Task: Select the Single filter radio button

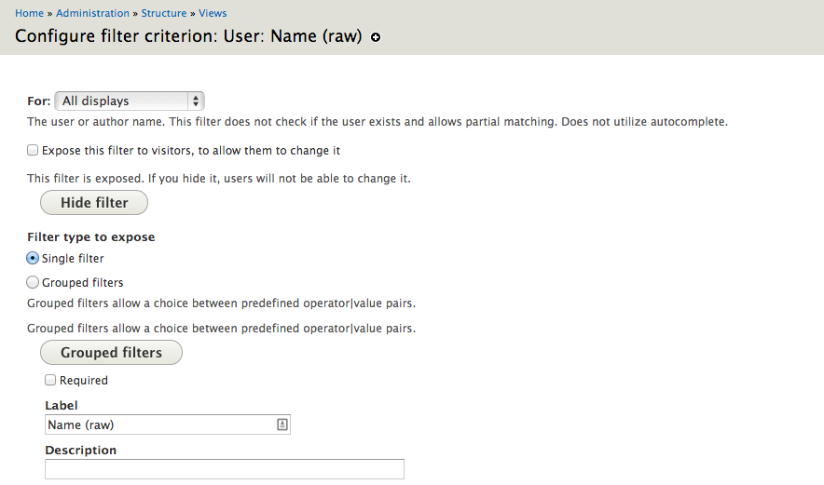Action: click(33, 258)
